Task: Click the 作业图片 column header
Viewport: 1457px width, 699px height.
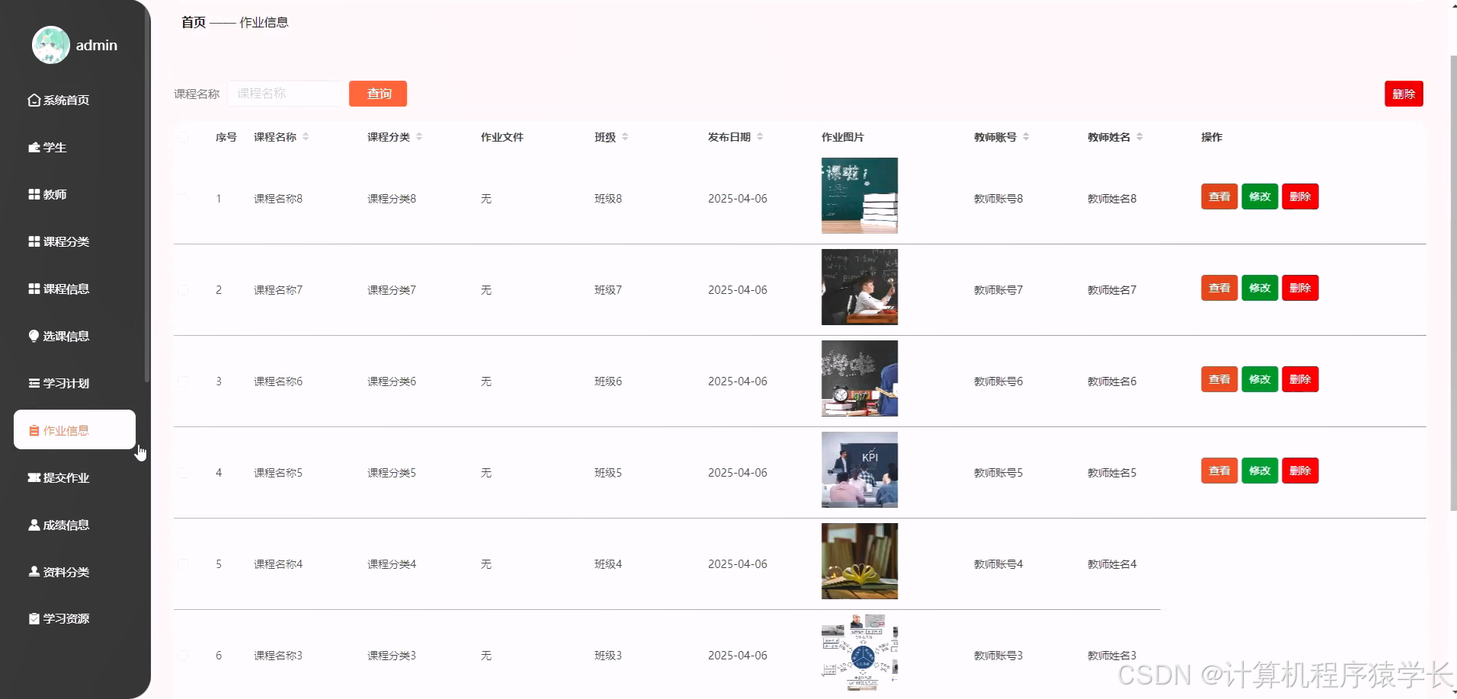Action: pos(843,137)
